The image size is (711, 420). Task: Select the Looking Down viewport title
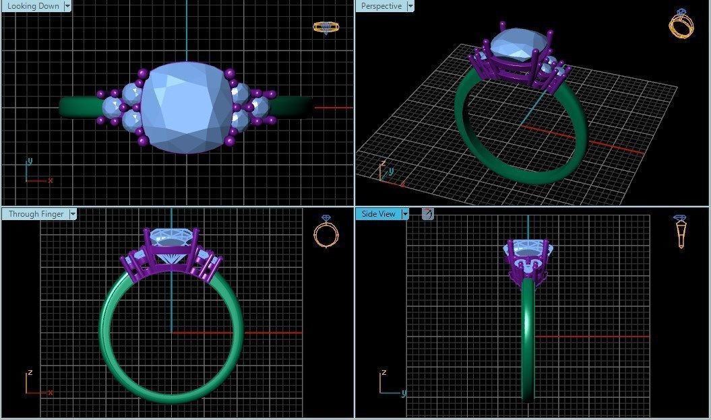[32, 6]
